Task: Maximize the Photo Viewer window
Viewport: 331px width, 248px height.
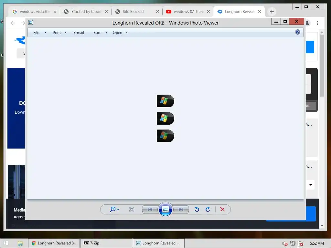Action: 285,22
